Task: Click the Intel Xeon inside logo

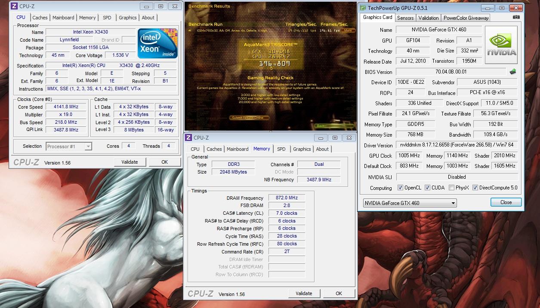Action: click(x=157, y=44)
